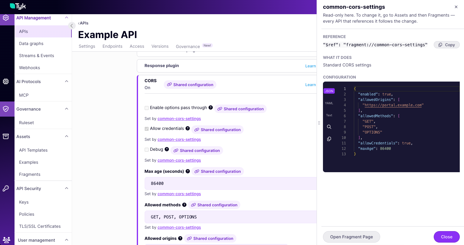Collapse the API Security section
The image size is (464, 245).
tap(67, 188)
